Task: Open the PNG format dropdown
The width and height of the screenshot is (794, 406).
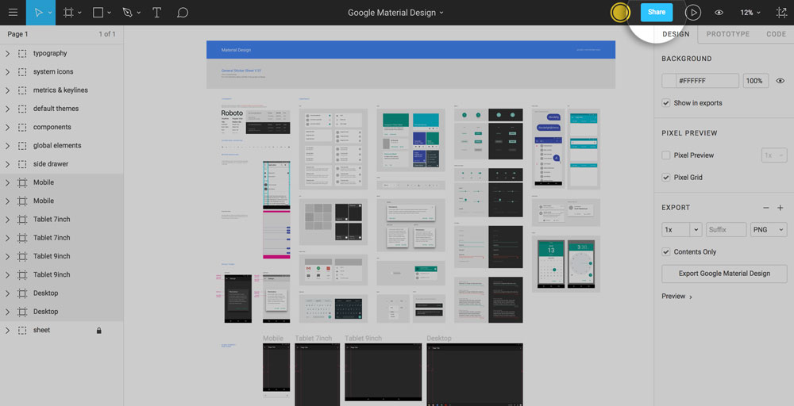Action: point(769,229)
